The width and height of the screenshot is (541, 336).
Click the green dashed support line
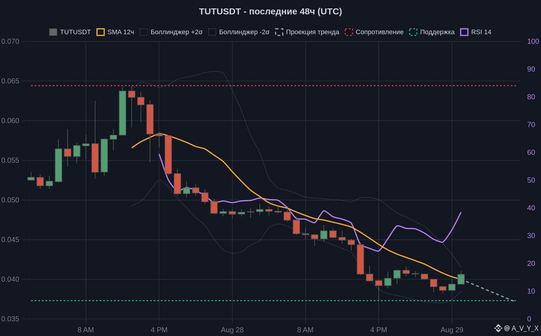pos(274,301)
